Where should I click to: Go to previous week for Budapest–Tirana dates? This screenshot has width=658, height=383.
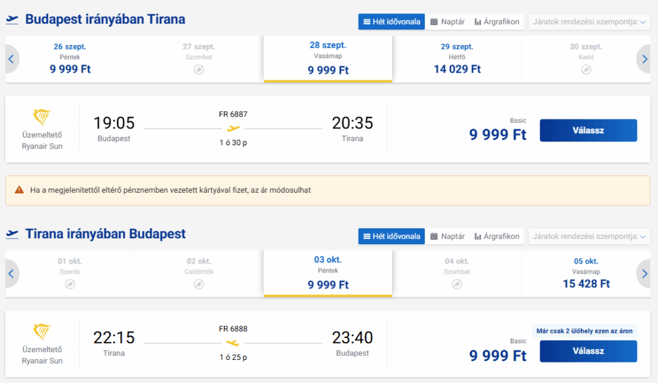click(x=12, y=59)
